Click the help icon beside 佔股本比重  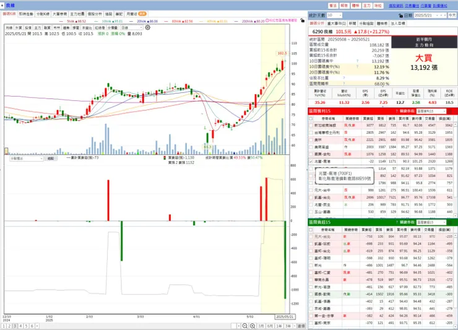pyautogui.click(x=343, y=78)
